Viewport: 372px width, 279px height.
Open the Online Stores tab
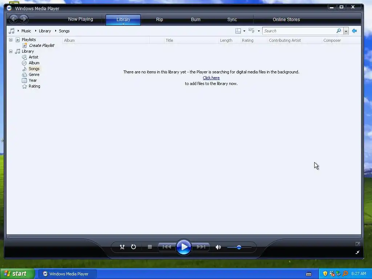click(x=286, y=20)
